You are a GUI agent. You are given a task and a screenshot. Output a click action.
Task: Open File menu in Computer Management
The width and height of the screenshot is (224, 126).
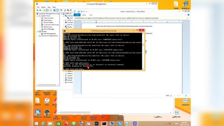pyautogui.click(x=38, y=7)
